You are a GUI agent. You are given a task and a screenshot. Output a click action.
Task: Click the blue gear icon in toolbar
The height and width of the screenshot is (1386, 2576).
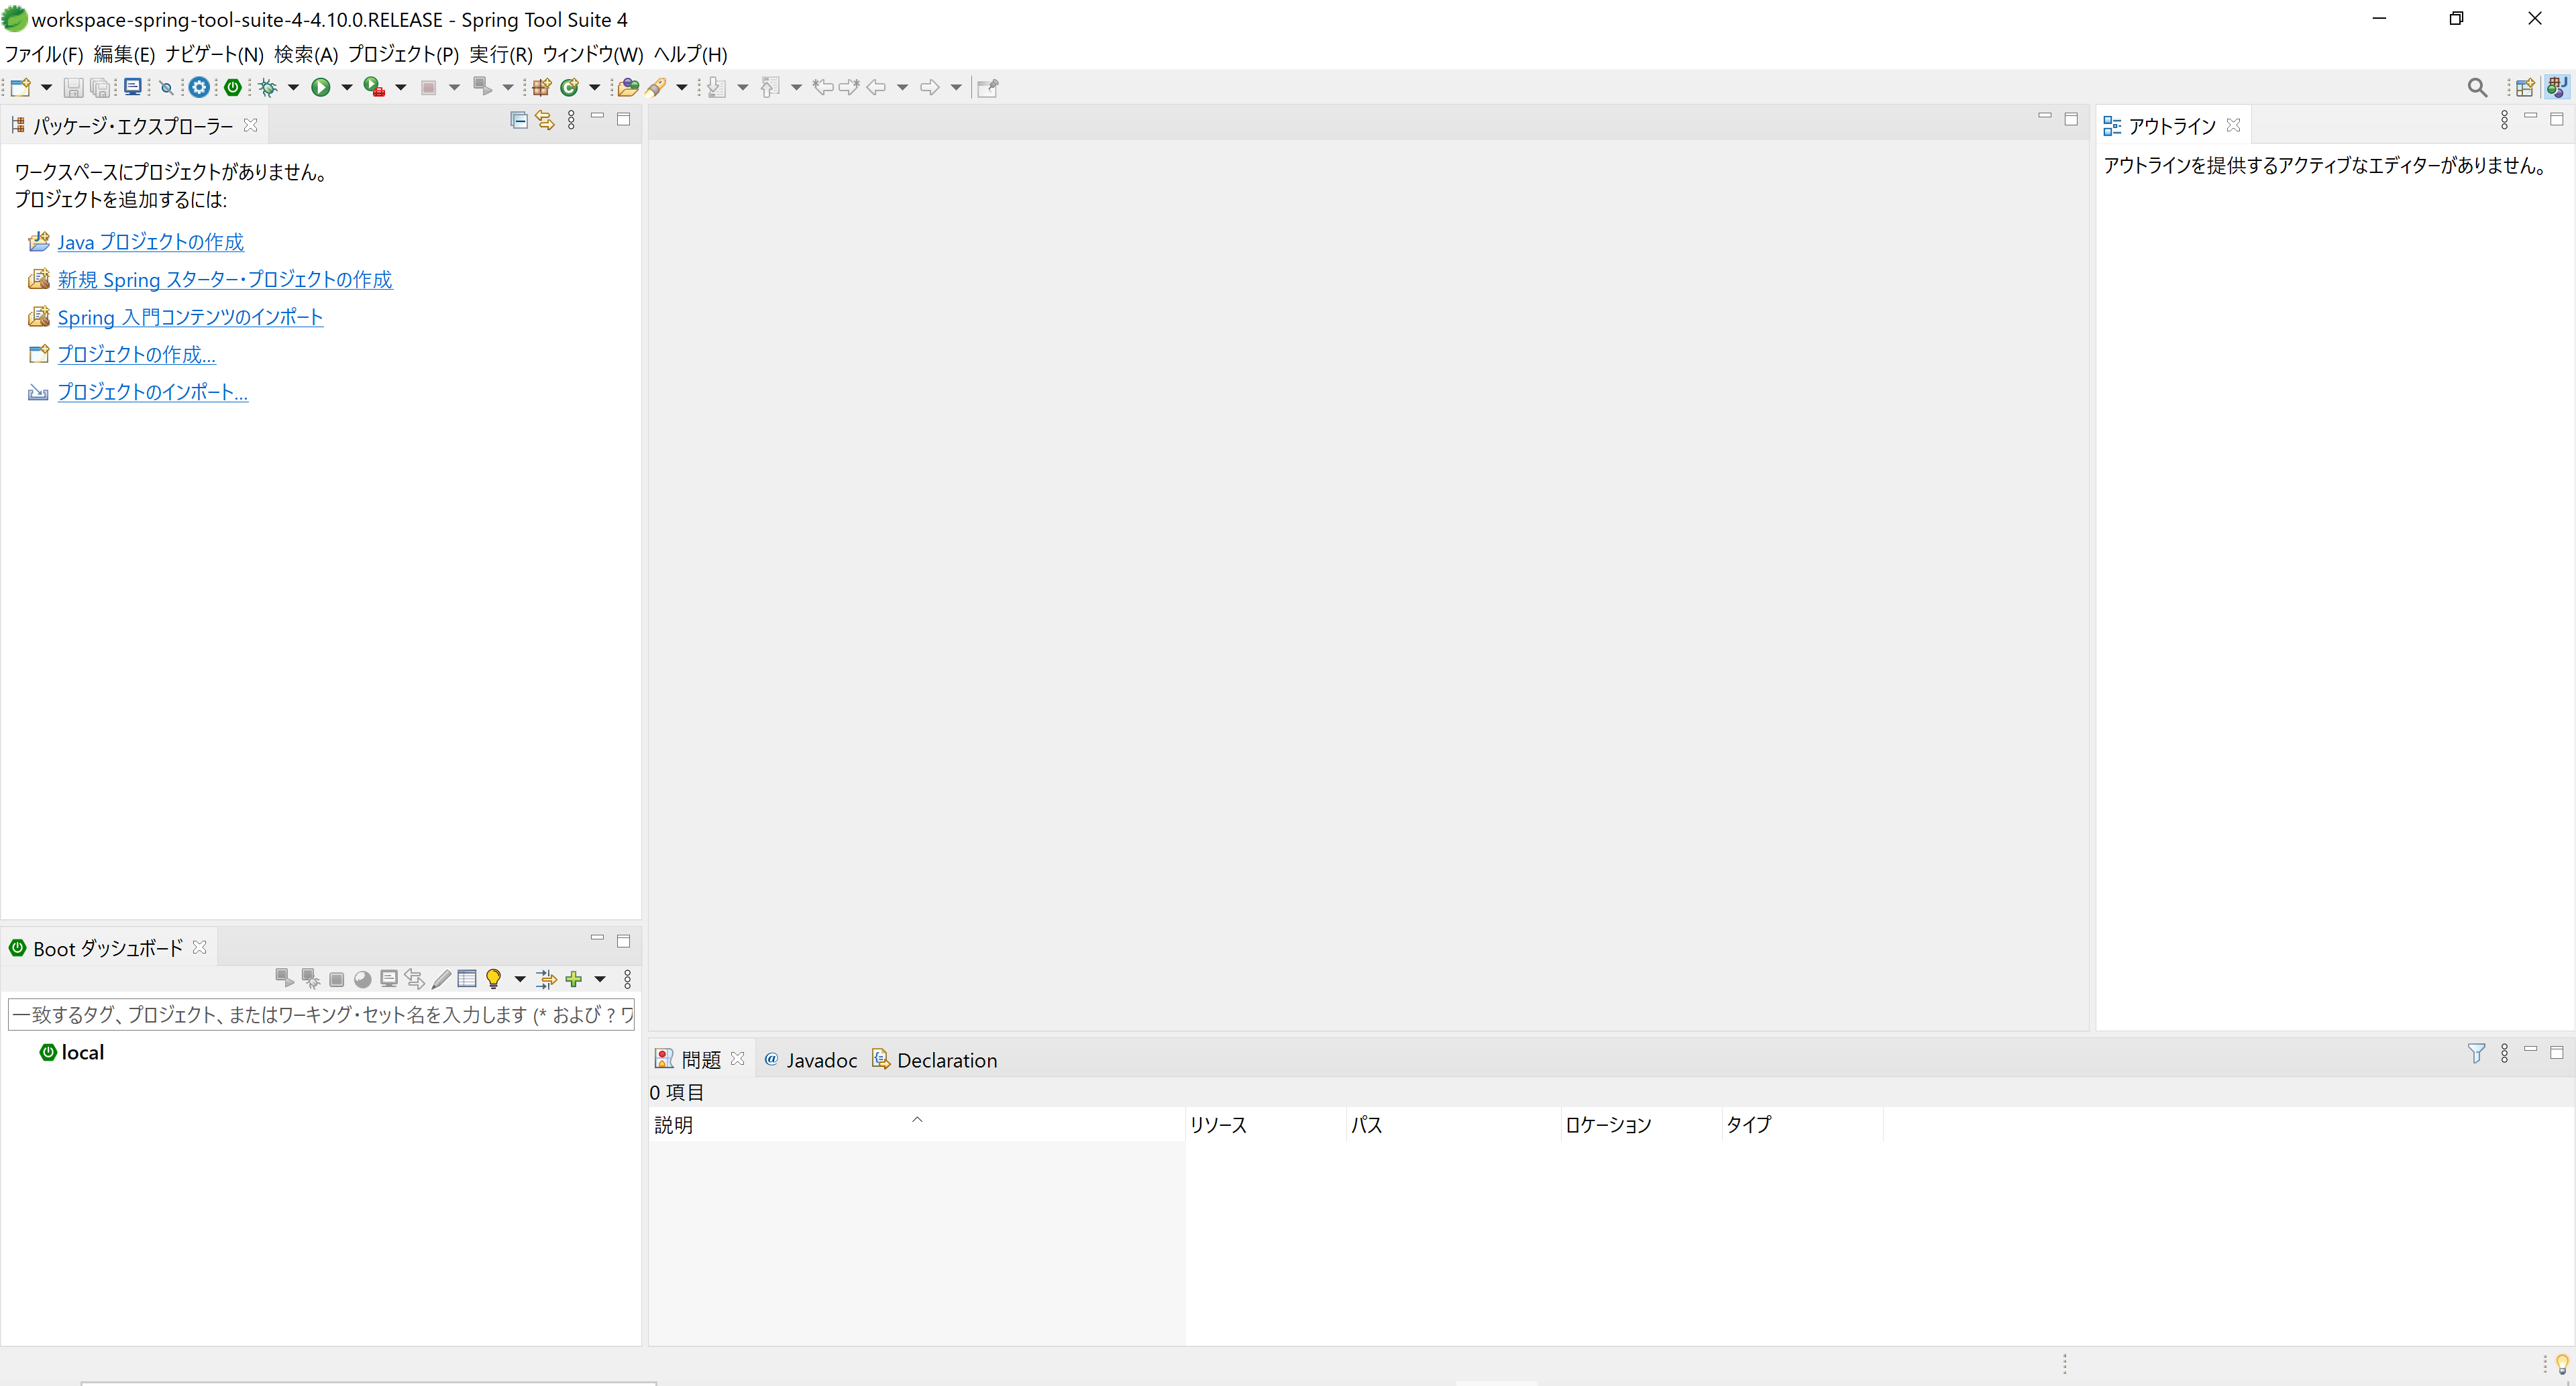tap(199, 88)
